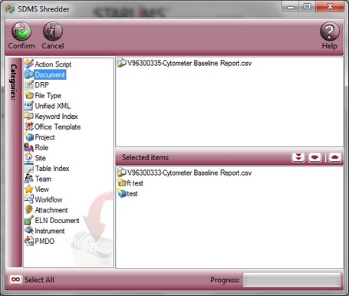Click the Unified XML category icon

tap(29, 106)
